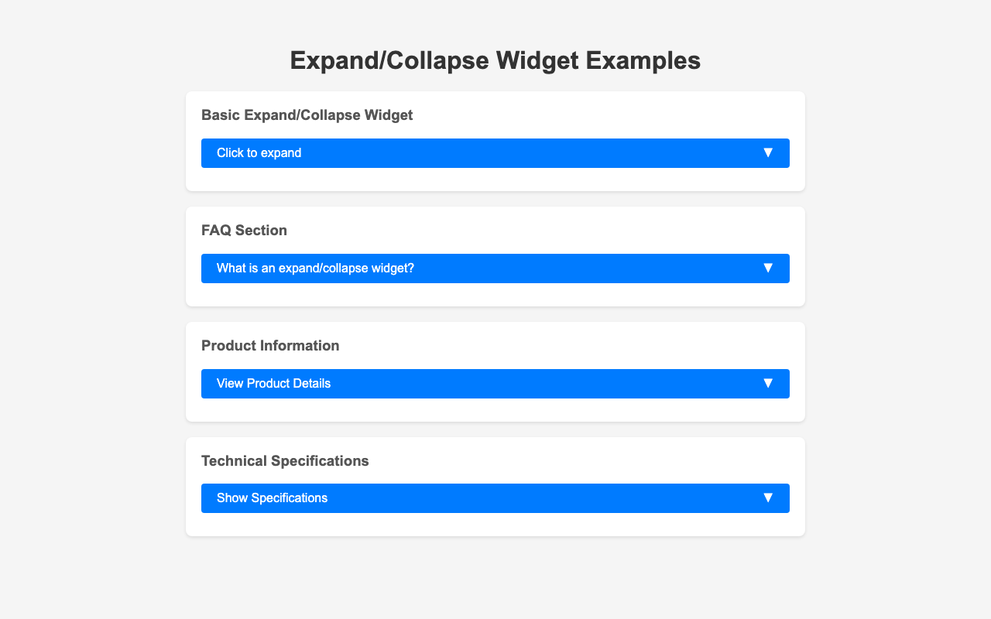Click the triangle icon beside View Product Details
The height and width of the screenshot is (619, 991).
click(768, 383)
